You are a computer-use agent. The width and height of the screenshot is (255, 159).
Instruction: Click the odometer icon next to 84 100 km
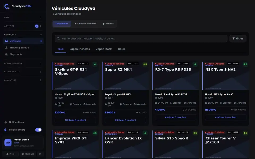pos(156,103)
